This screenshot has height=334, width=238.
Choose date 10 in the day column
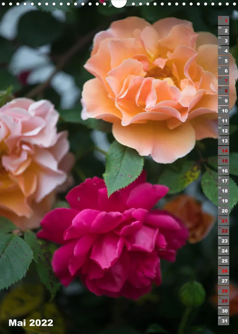coord(223,111)
